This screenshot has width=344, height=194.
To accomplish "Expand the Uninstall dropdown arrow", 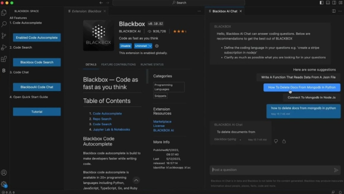I will click(x=150, y=46).
